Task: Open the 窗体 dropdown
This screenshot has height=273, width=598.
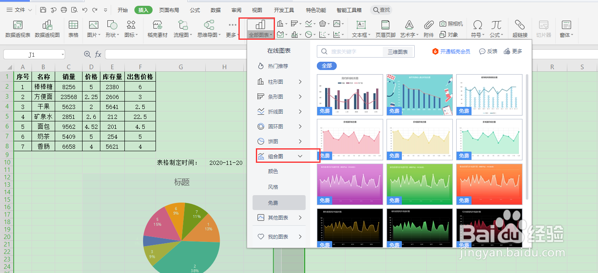Action: point(566,28)
